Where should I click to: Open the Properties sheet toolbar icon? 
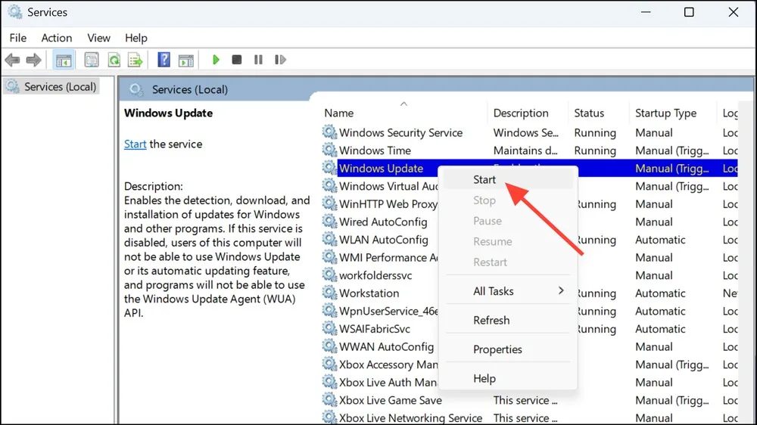(x=92, y=60)
